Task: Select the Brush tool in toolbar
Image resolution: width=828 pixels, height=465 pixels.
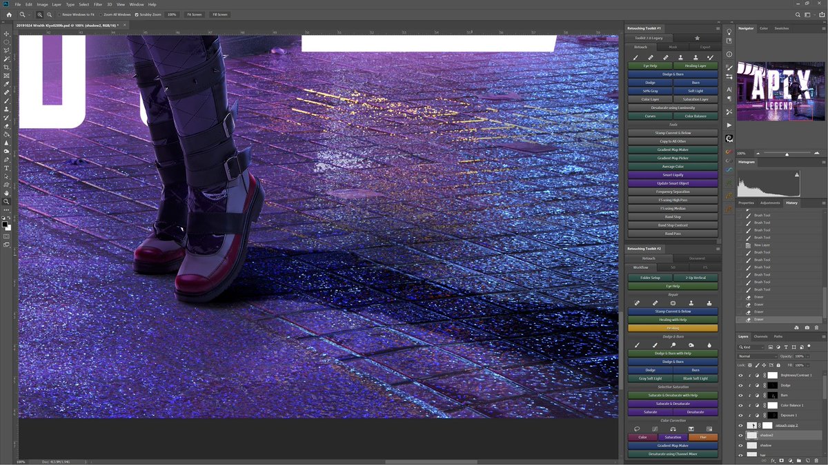Action: coord(7,101)
